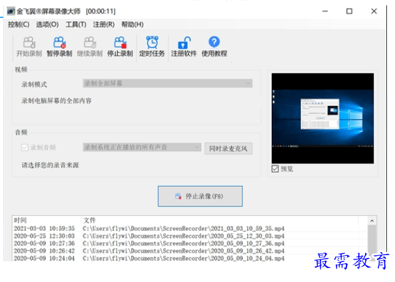Click the app icon in title bar

(11, 11)
